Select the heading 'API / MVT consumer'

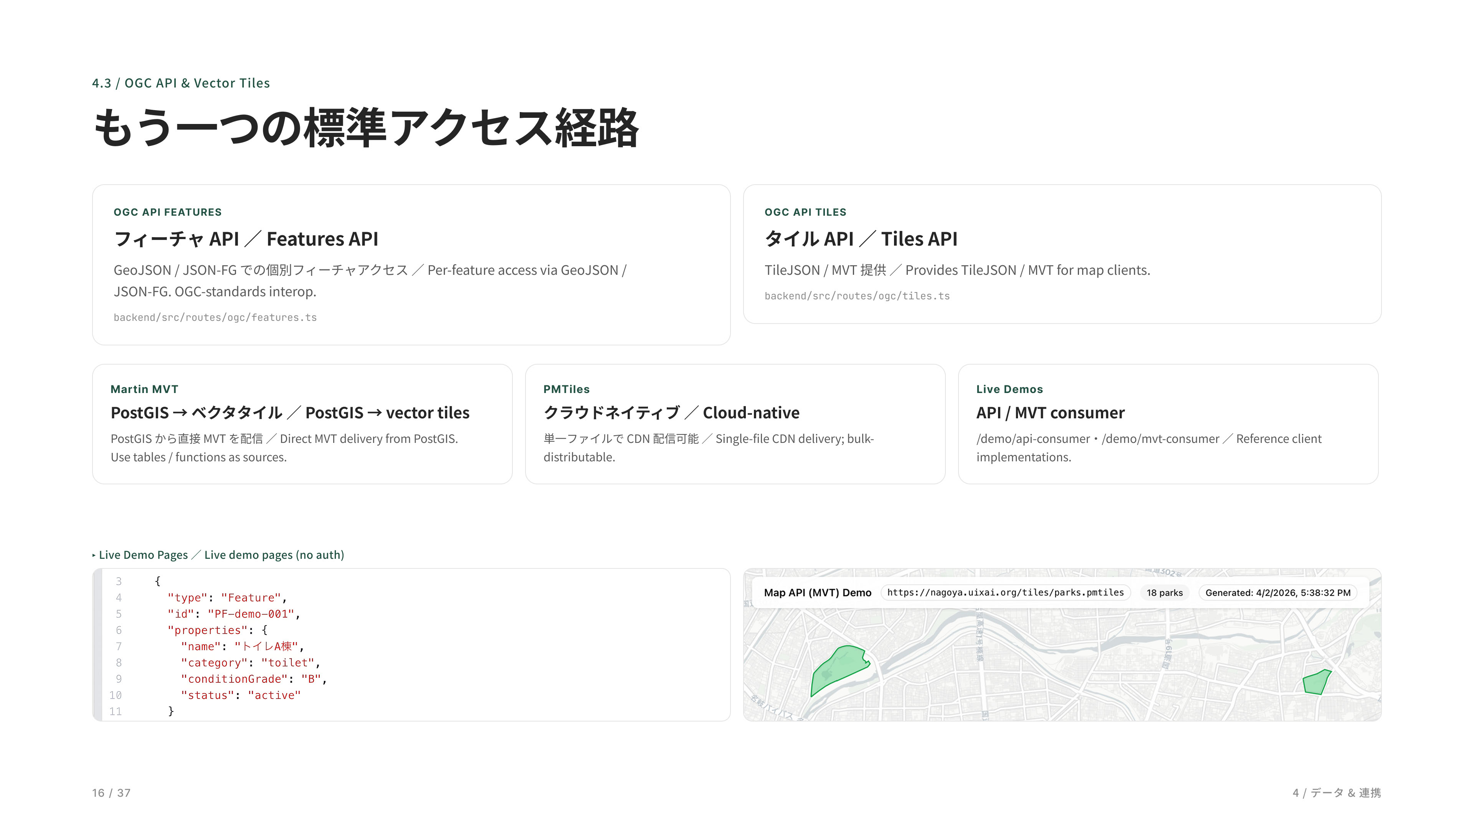tap(1051, 413)
